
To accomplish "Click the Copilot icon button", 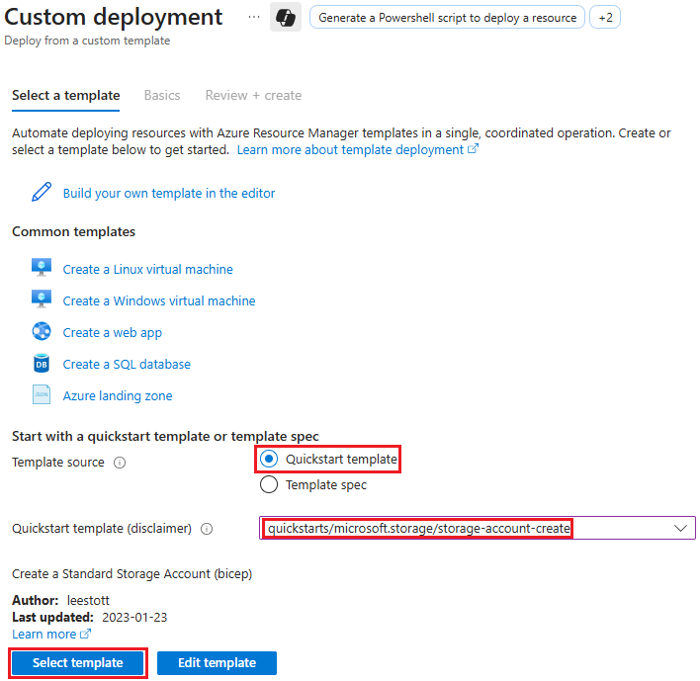I will coord(286,18).
